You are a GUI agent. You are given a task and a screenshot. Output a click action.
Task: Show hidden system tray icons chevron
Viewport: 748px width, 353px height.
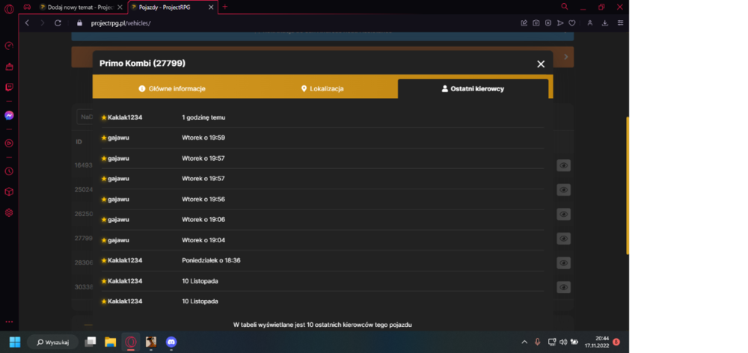tap(524, 342)
